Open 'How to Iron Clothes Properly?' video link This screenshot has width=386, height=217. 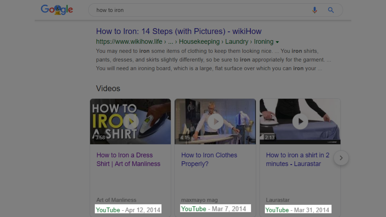209,159
